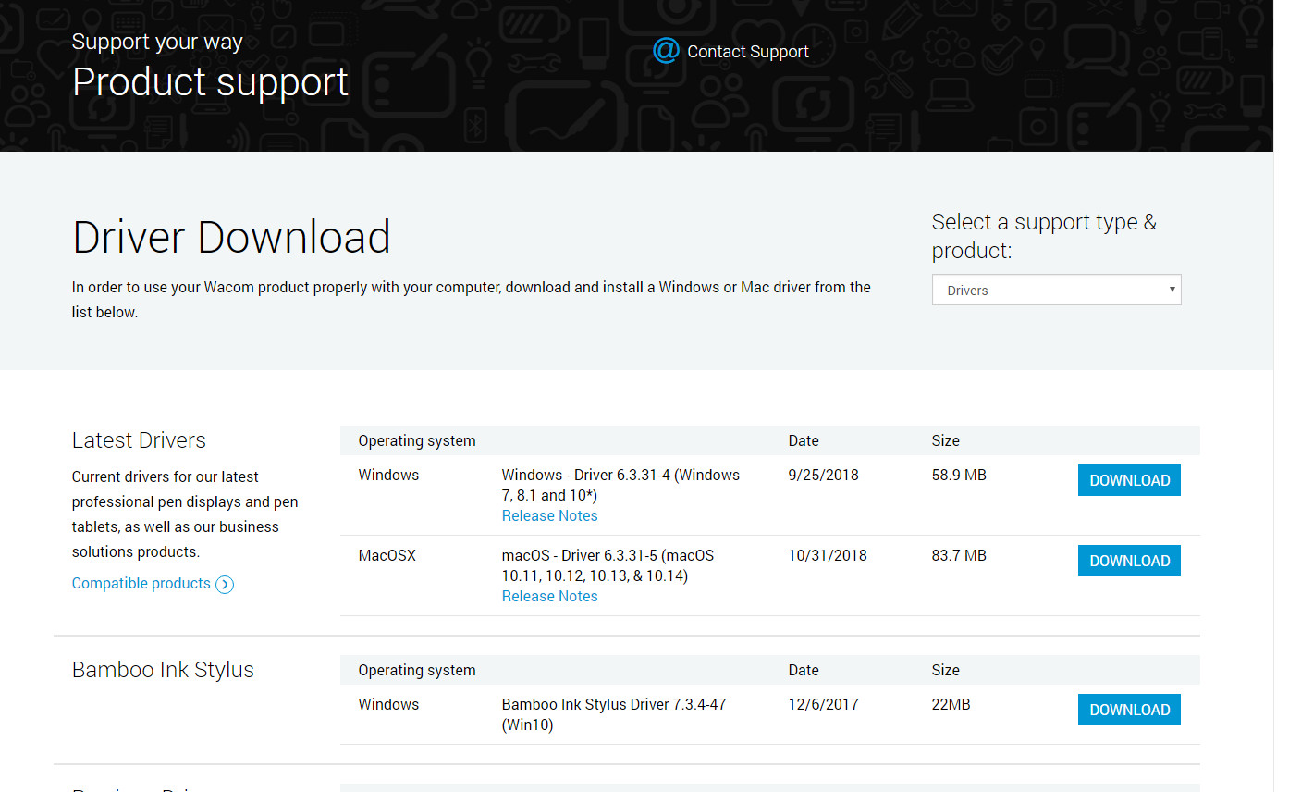Select the date 12/6/2017

[x=823, y=704]
